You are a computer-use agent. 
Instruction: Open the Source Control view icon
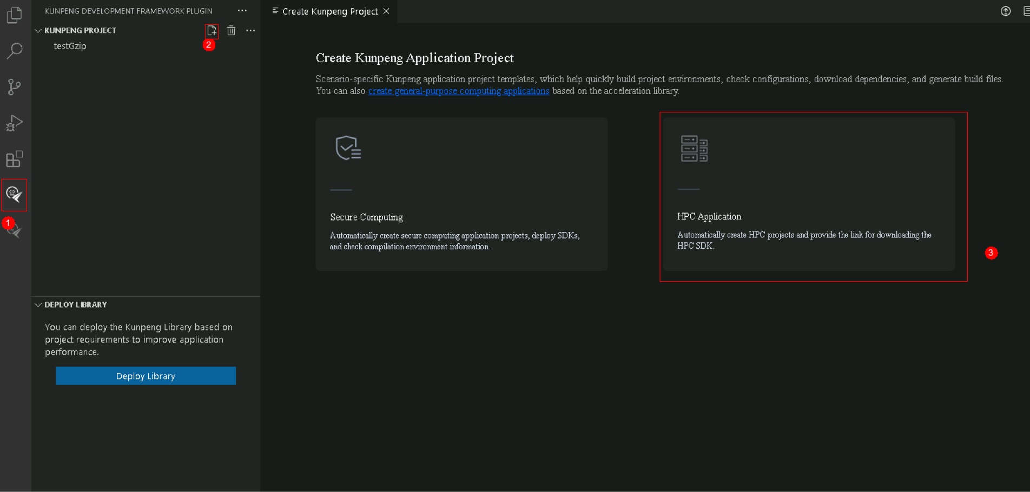click(x=15, y=87)
